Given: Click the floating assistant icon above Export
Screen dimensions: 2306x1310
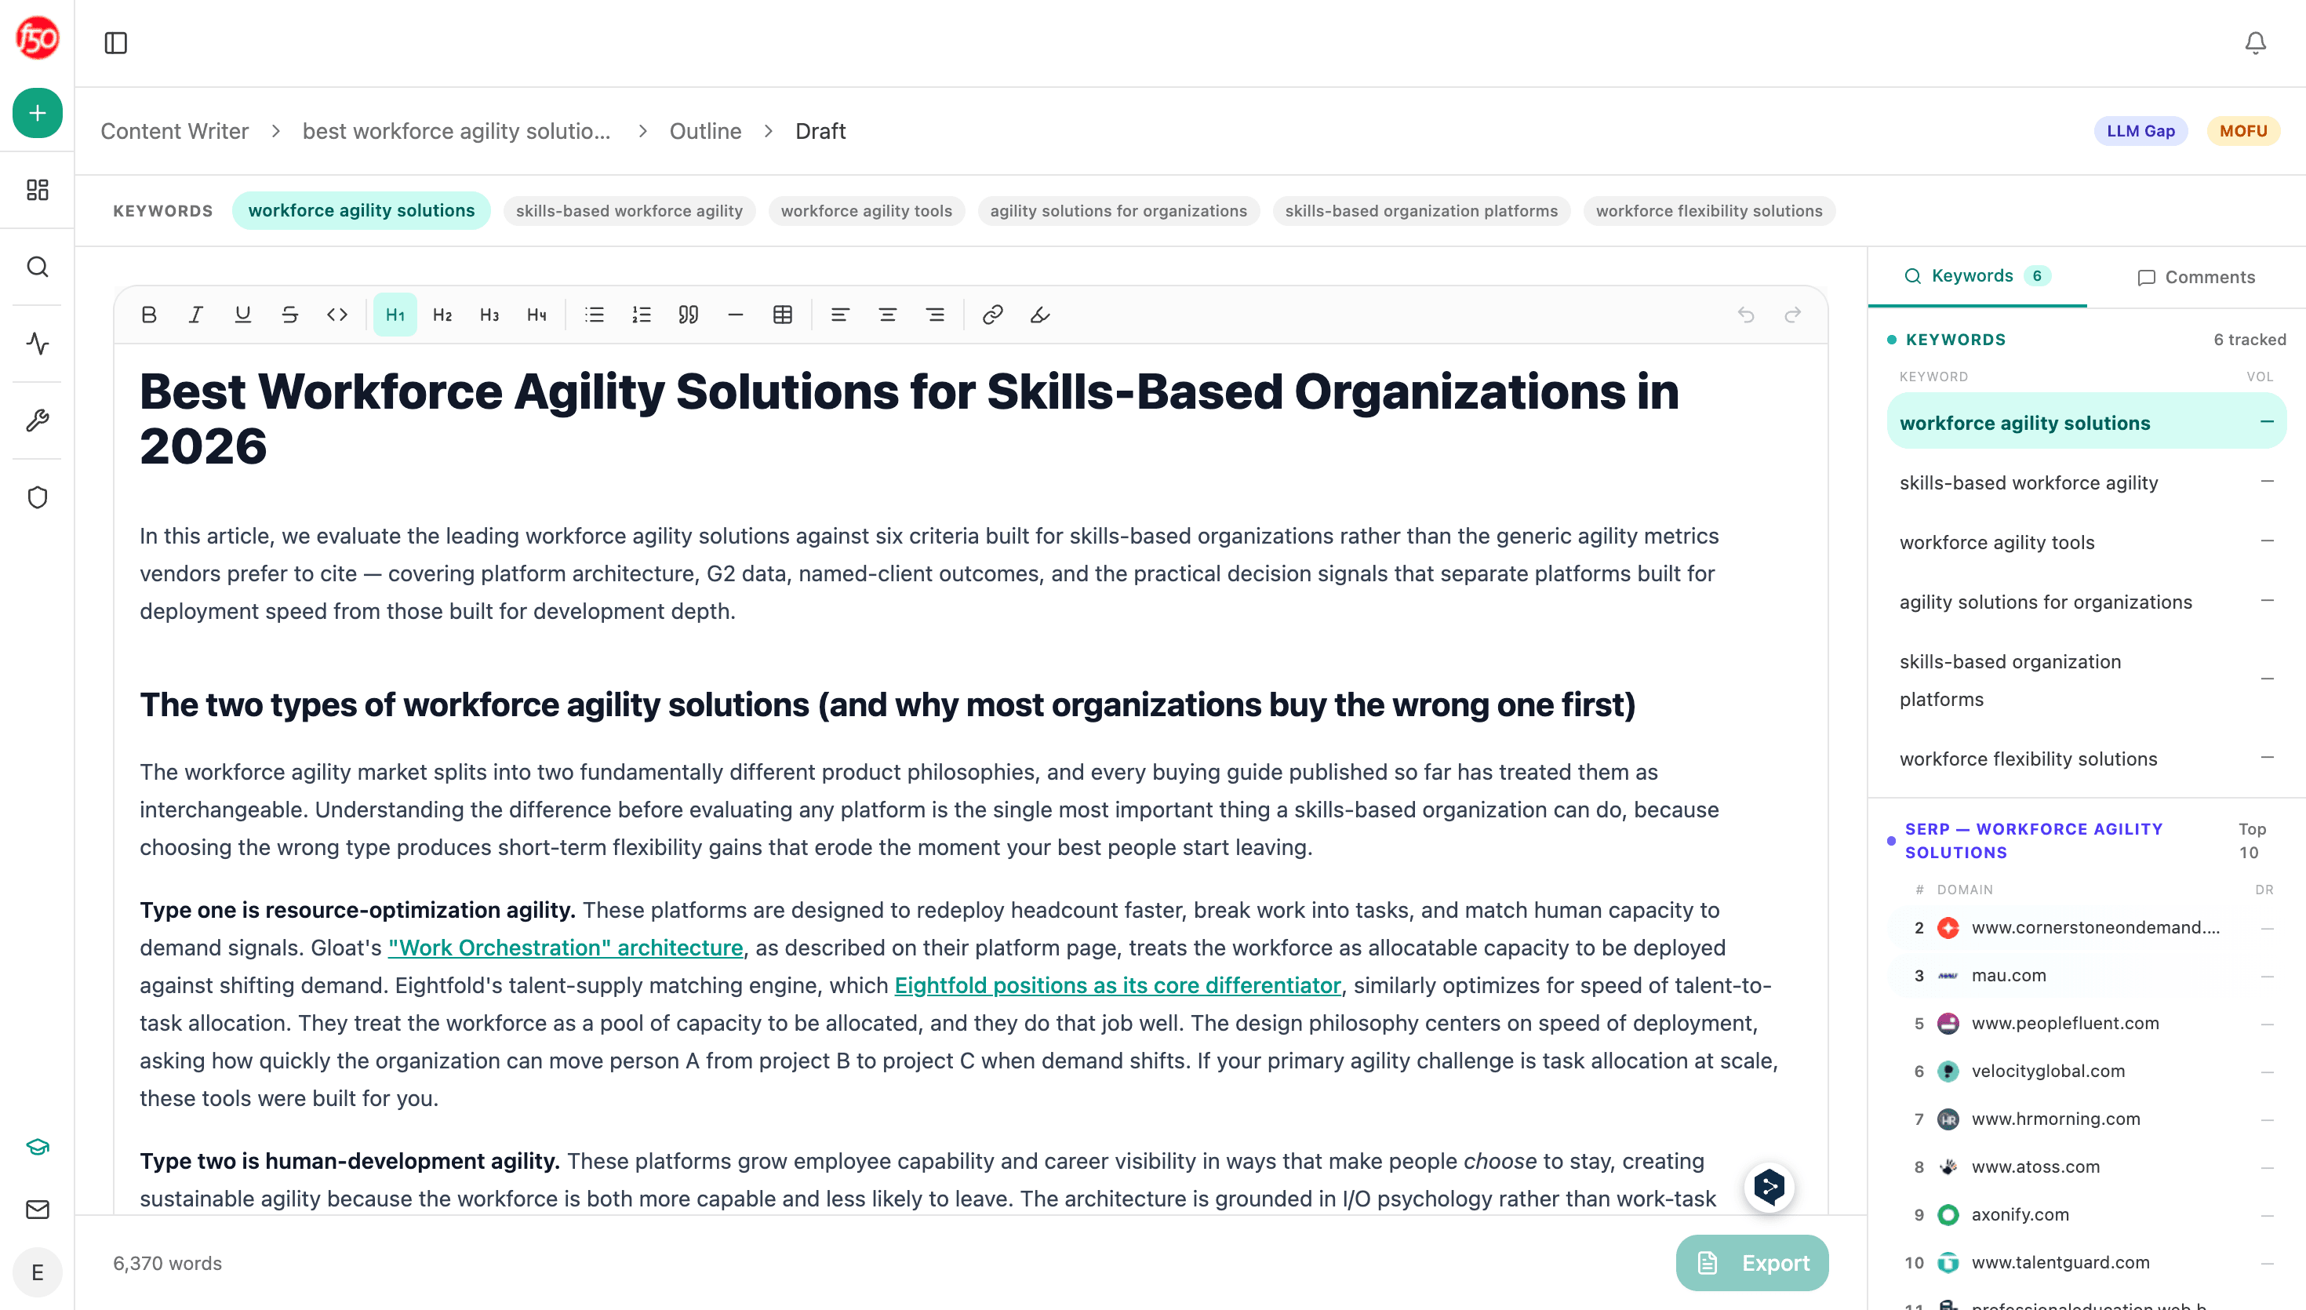Looking at the screenshot, I should tap(1769, 1188).
